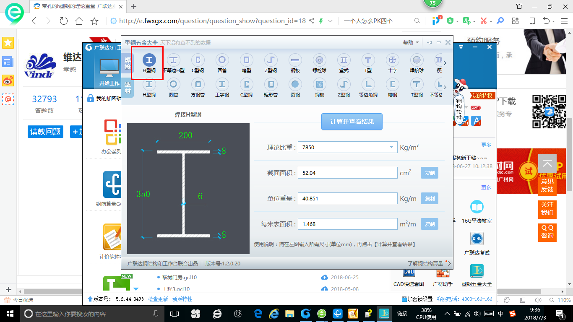Select the 盒式 section icon
Image resolution: width=573 pixels, height=322 pixels.
[x=344, y=63]
